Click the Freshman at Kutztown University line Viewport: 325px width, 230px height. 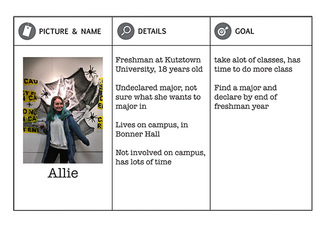click(x=159, y=65)
